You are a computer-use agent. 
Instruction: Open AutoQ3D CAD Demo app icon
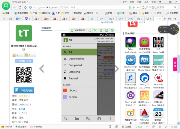click(x=144, y=78)
